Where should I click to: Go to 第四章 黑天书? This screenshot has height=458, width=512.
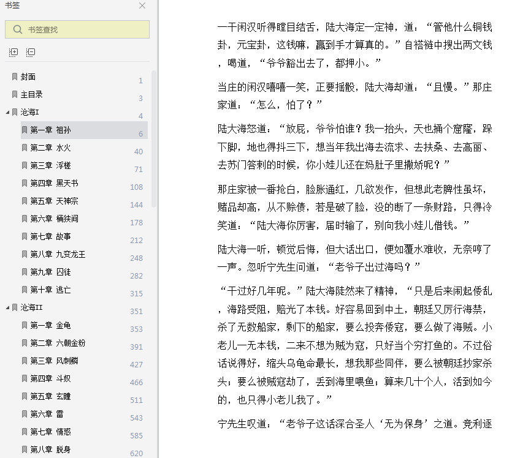tap(54, 183)
